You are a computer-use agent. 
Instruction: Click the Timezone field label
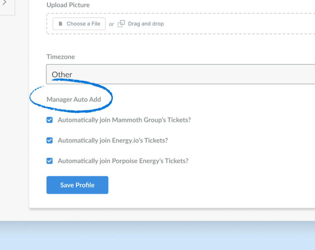coord(61,57)
